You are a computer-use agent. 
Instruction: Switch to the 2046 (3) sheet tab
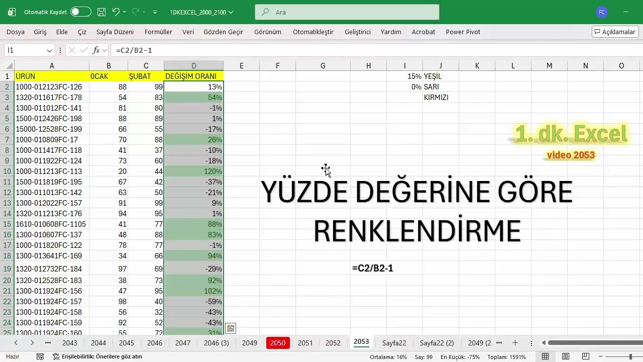tap(216, 343)
